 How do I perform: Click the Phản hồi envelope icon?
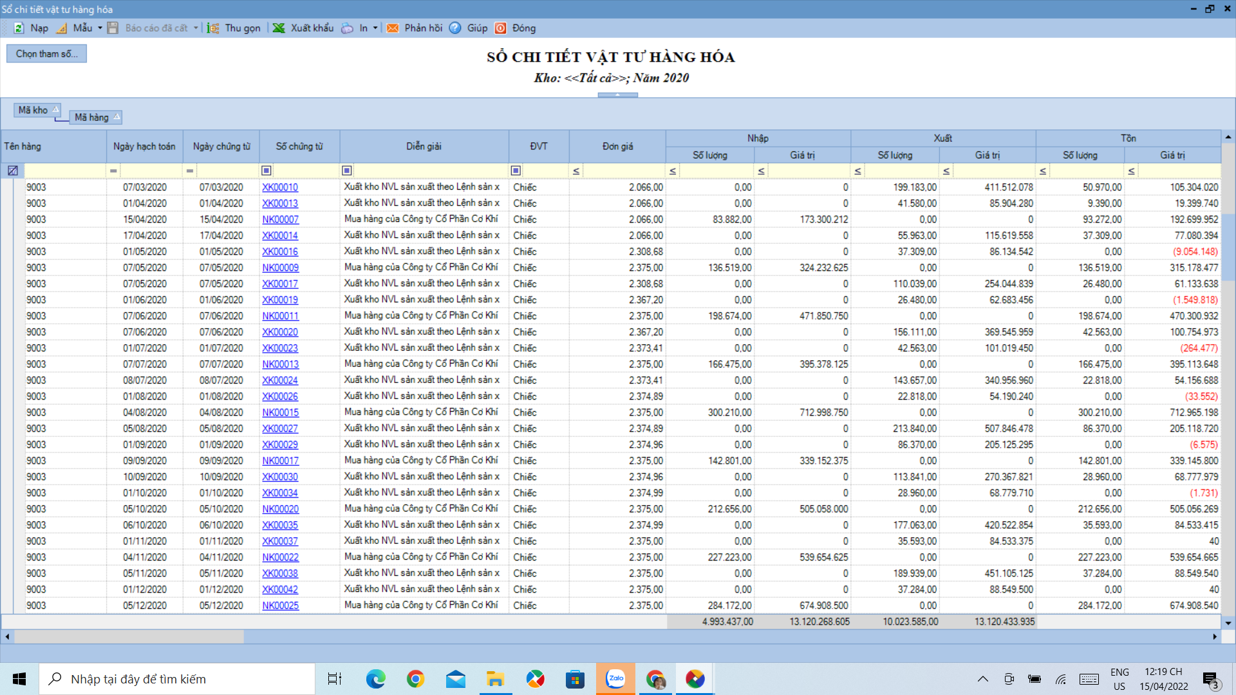tap(393, 28)
